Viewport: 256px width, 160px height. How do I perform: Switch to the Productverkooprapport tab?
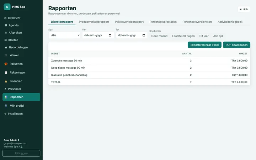[x=94, y=22]
